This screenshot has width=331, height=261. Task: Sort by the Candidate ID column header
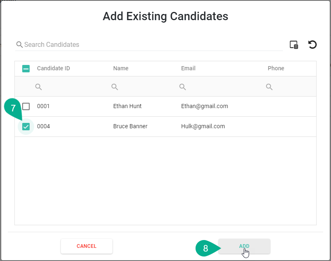click(54, 68)
